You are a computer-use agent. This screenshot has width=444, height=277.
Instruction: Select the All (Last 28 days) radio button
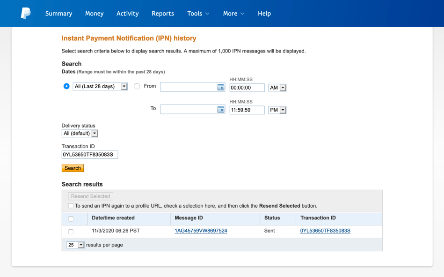coord(66,87)
